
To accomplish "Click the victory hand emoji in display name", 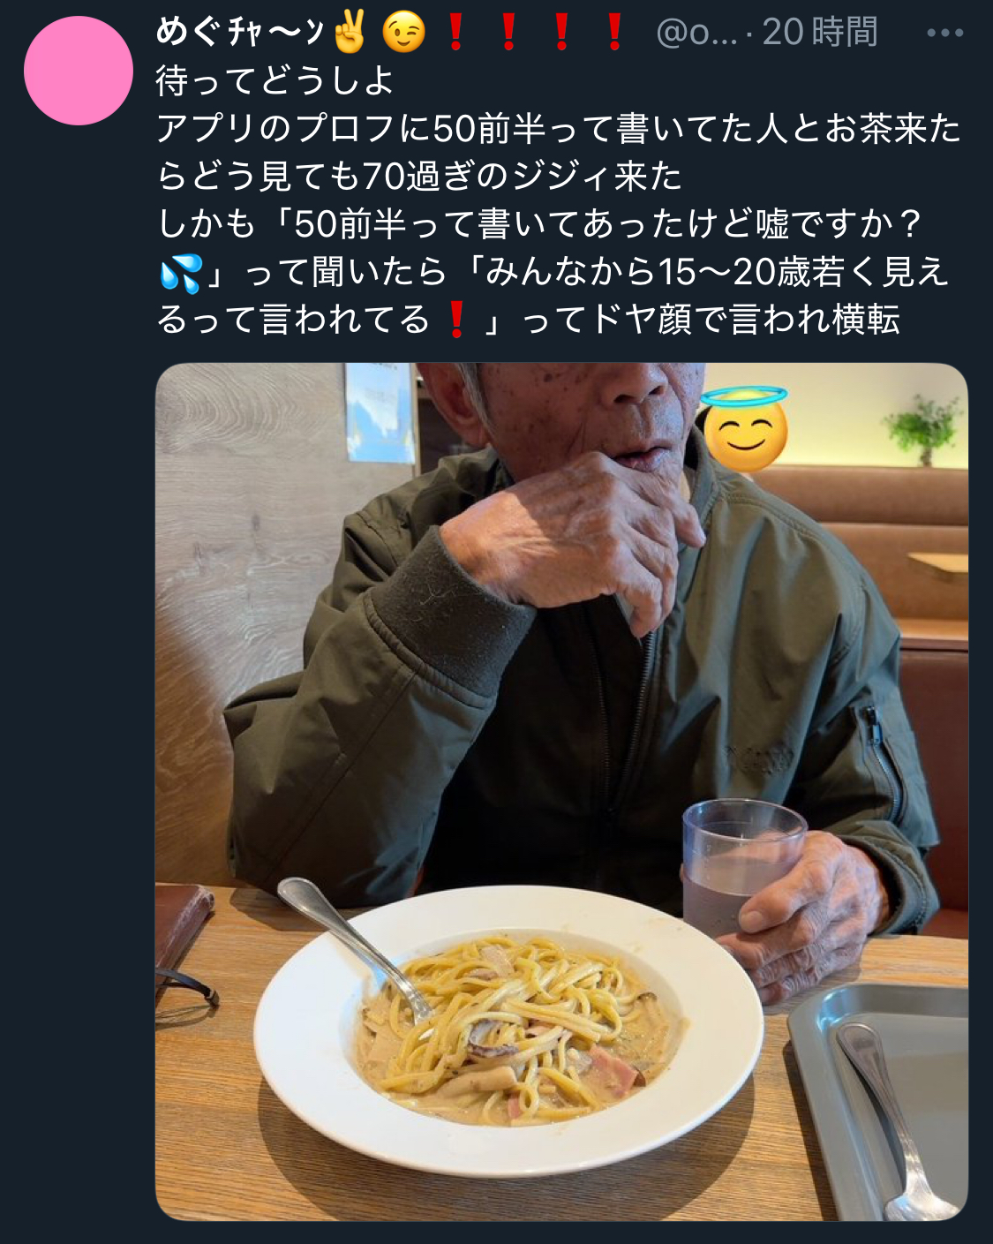I will point(350,33).
